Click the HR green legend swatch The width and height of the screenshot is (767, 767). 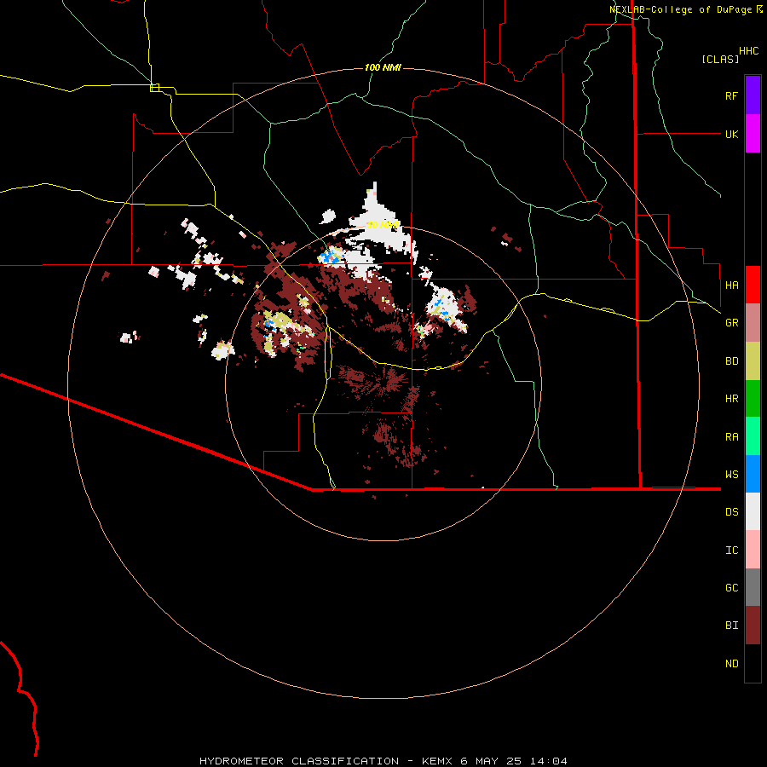(x=753, y=399)
